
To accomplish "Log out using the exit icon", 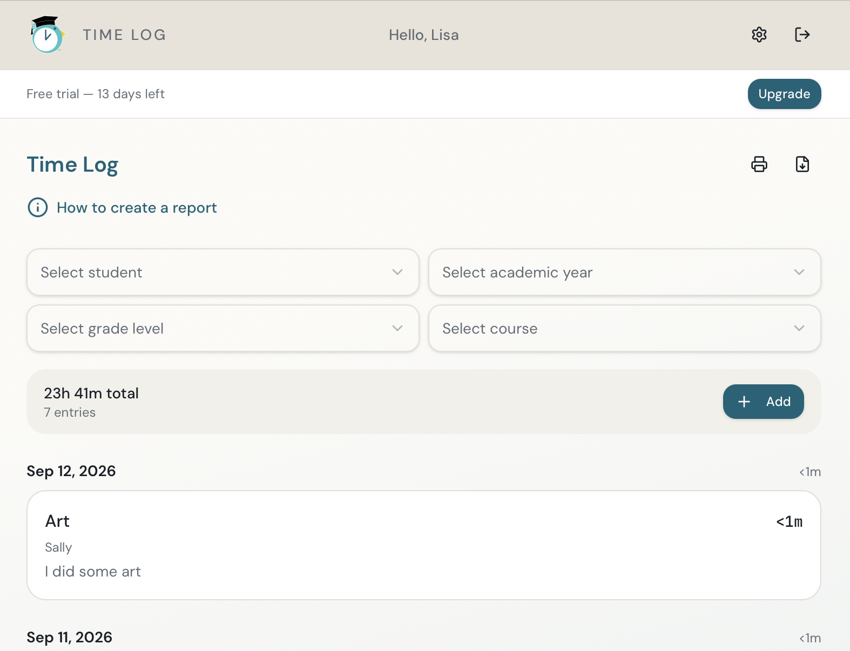I will (x=802, y=35).
